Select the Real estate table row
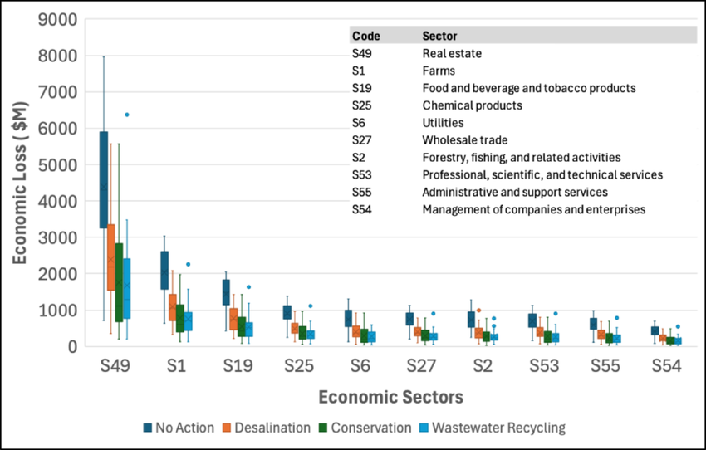This screenshot has height=450, width=706. [452, 53]
